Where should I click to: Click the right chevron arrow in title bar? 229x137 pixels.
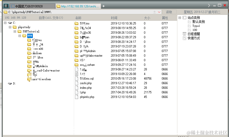(x=209, y=6)
